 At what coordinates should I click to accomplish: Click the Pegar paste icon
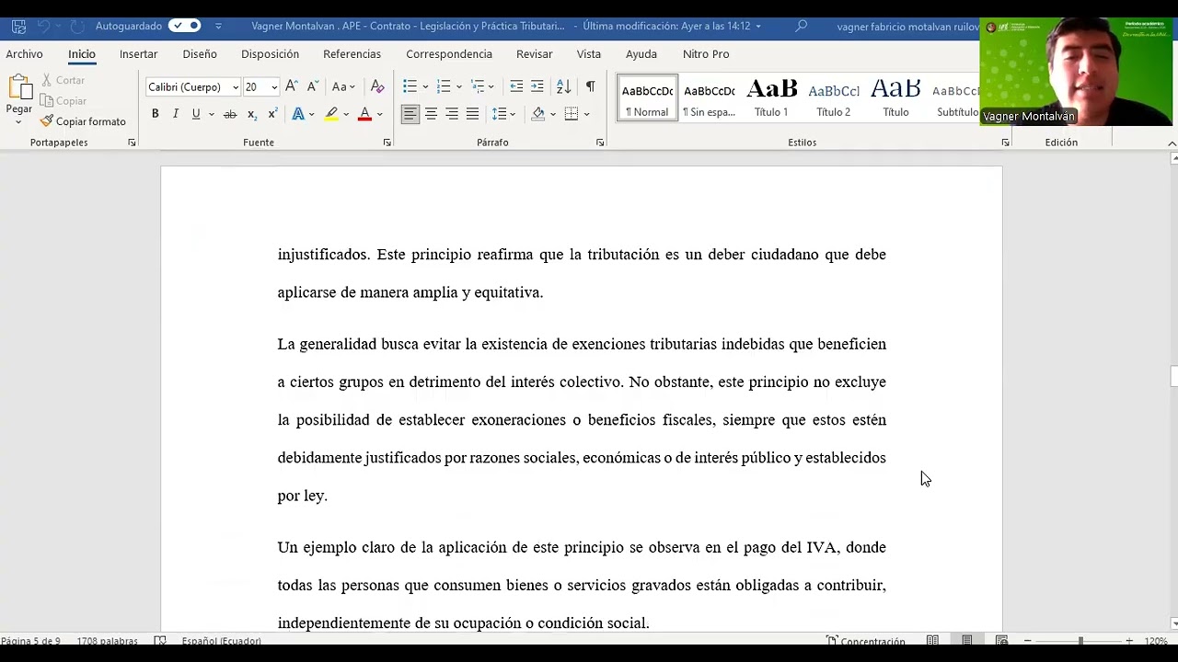pos(18,88)
